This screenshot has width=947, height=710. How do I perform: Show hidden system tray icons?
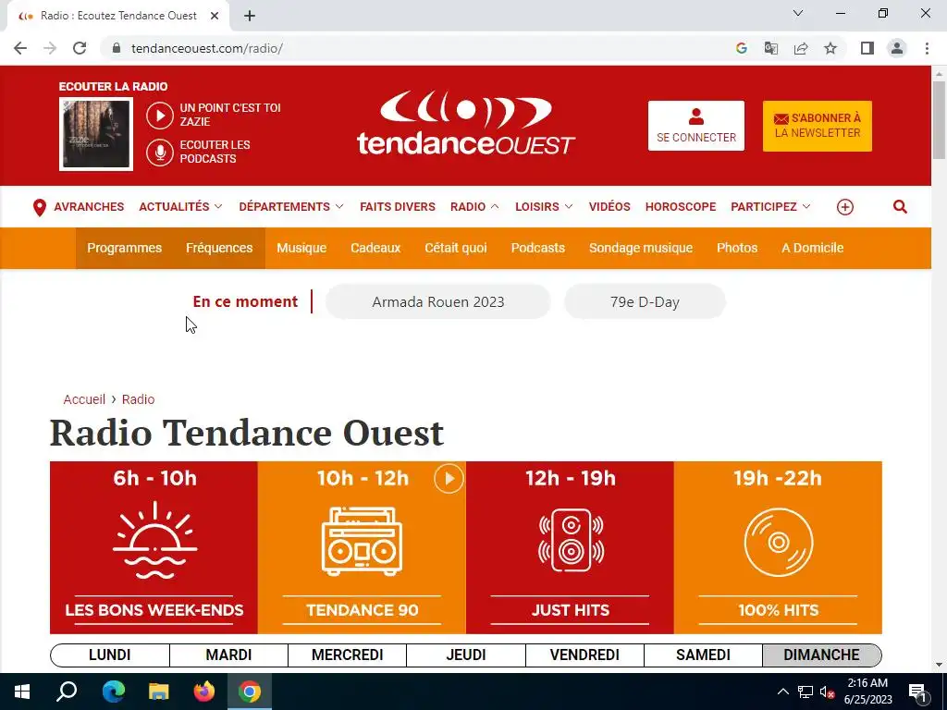[782, 692]
